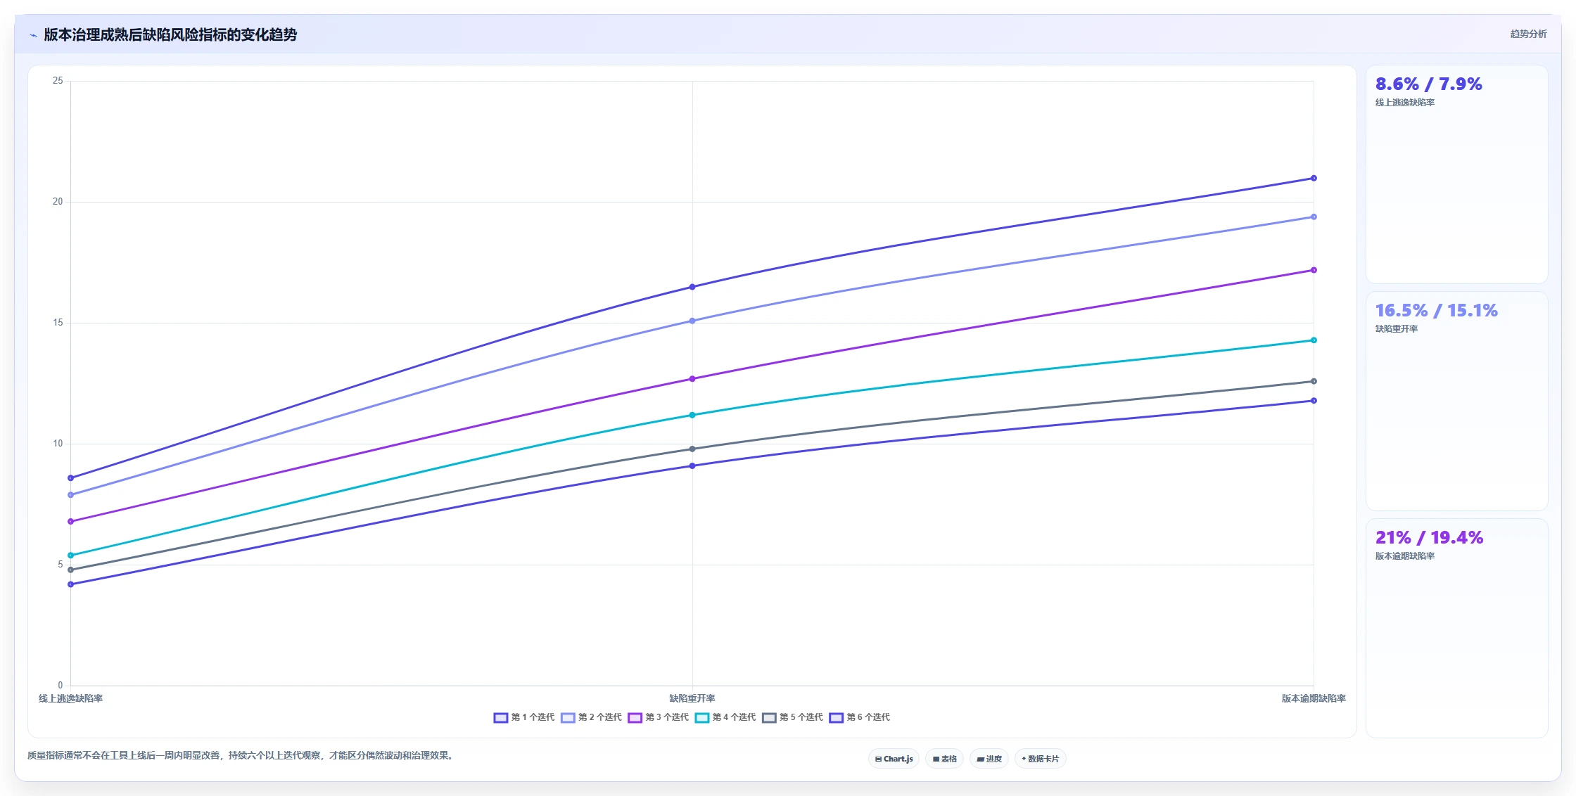This screenshot has height=796, width=1576.
Task: Click iteration 3 data point at 缺陷重开率
Action: (x=692, y=379)
